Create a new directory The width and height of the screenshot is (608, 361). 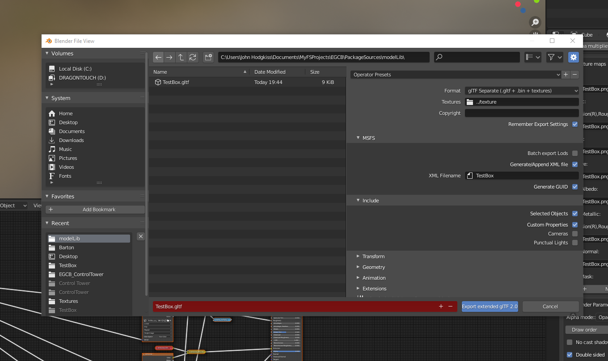pyautogui.click(x=208, y=57)
